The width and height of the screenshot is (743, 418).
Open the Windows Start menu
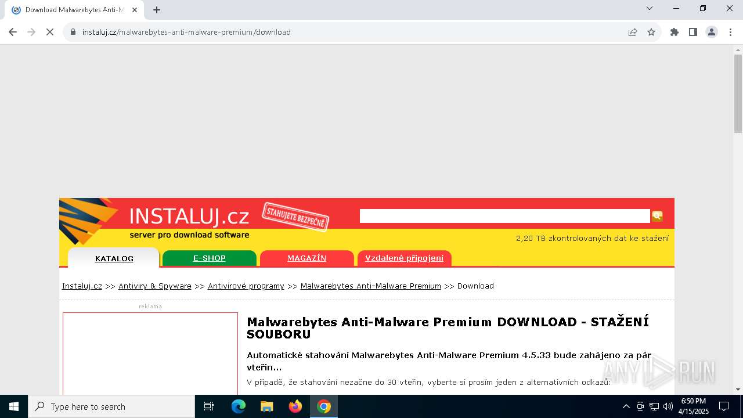pyautogui.click(x=14, y=406)
